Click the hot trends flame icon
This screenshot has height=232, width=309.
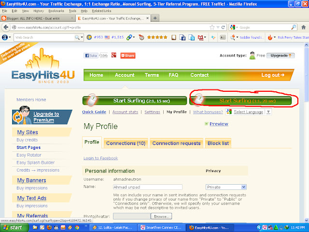(x=270, y=37)
